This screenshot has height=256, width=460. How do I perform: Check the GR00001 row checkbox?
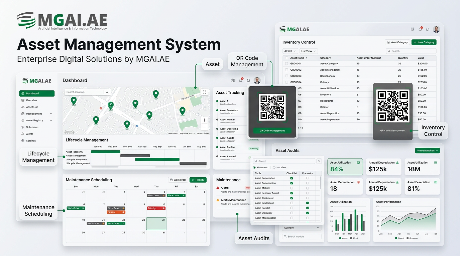point(286,64)
